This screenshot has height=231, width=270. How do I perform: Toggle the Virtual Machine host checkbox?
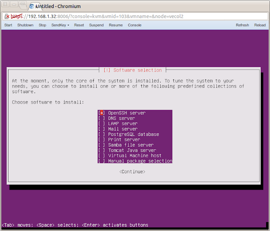(102, 156)
